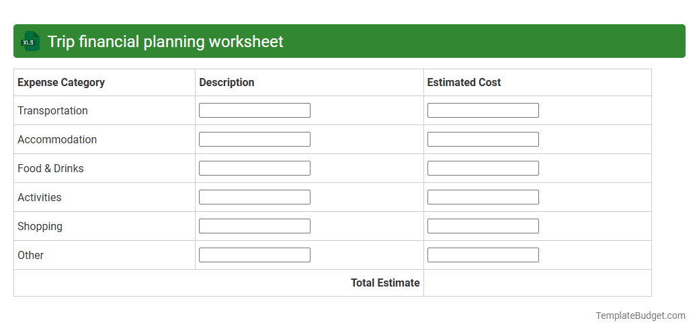The width and height of the screenshot is (699, 335).
Task: Select the Estimated Cost column header
Action: coord(464,83)
